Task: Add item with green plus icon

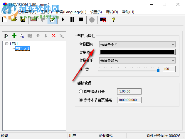Action: pyautogui.click(x=14, y=36)
